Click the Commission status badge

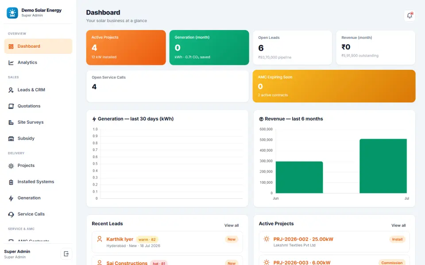pos(392,262)
